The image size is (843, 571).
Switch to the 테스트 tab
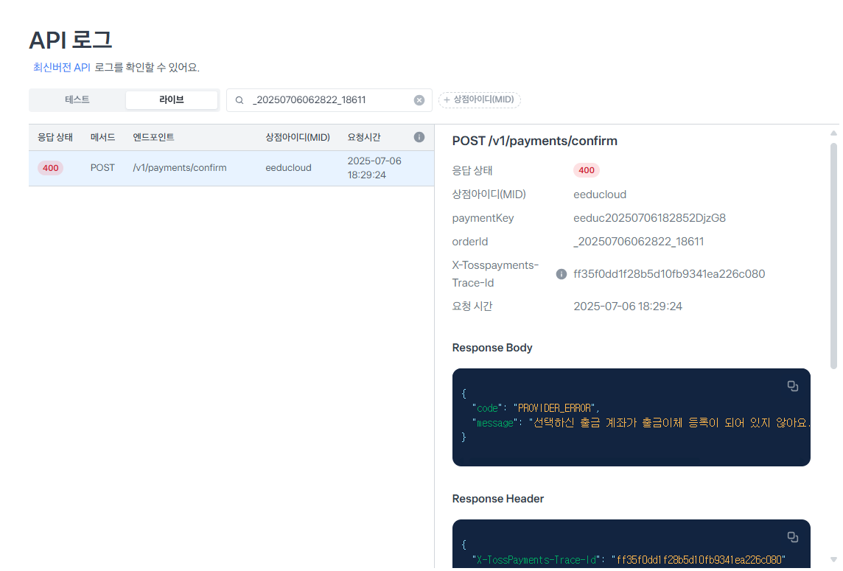77,100
